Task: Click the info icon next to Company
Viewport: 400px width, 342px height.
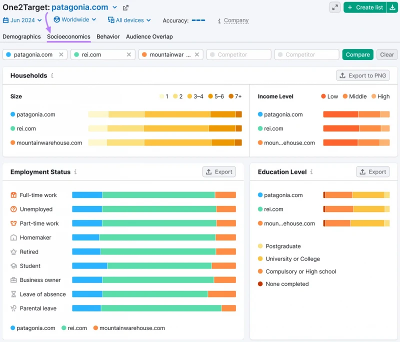Action: click(219, 21)
